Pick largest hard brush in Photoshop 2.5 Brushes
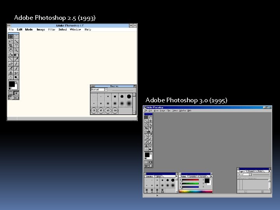The image size is (280, 210). (x=129, y=96)
